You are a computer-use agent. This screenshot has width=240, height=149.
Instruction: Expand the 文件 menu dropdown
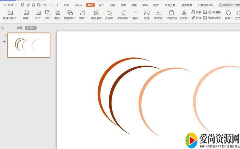[16, 5]
